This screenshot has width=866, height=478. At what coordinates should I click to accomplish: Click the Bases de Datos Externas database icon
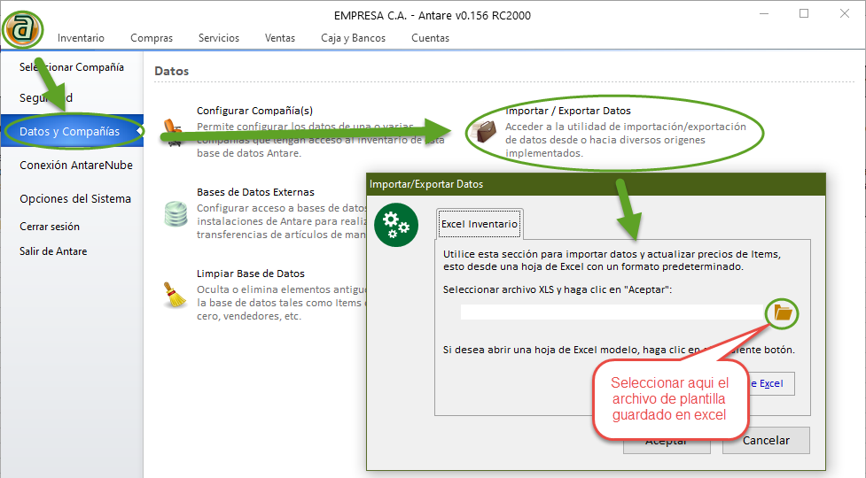coord(176,213)
